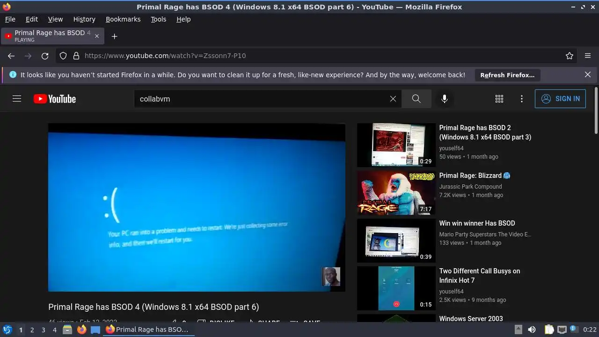Click the Refresh Firefox button

(x=507, y=75)
